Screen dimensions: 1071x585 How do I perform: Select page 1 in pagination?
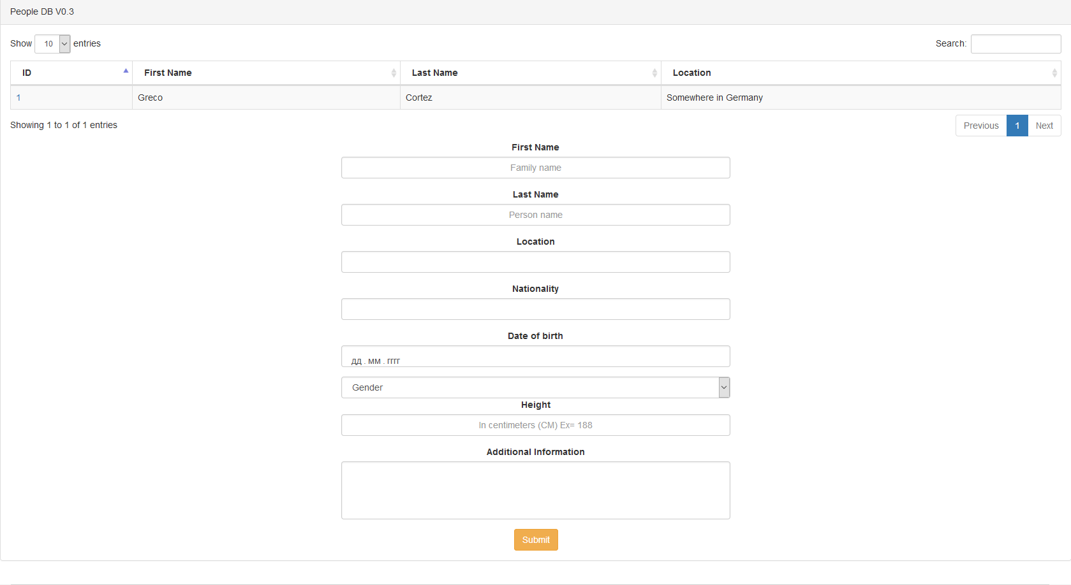1017,126
